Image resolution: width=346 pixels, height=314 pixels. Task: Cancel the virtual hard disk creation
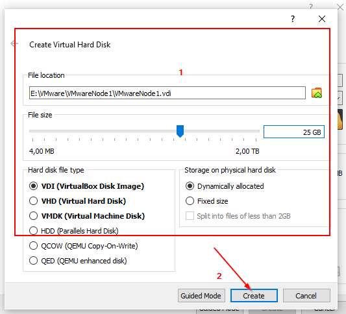pos(306,295)
